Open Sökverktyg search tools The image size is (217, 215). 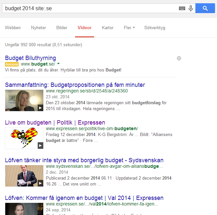(155, 28)
